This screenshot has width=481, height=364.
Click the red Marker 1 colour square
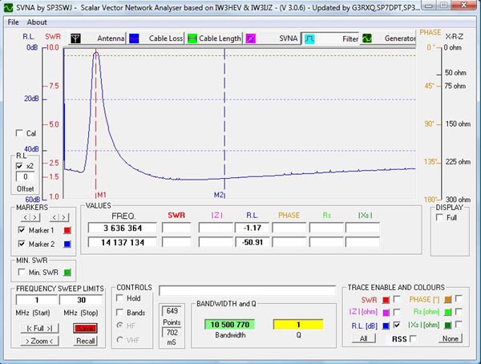67,231
